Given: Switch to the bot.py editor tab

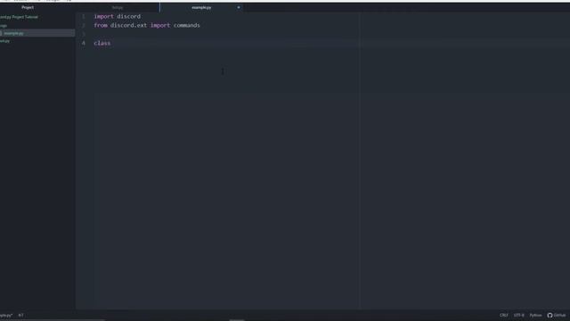Looking at the screenshot, I should (118, 8).
